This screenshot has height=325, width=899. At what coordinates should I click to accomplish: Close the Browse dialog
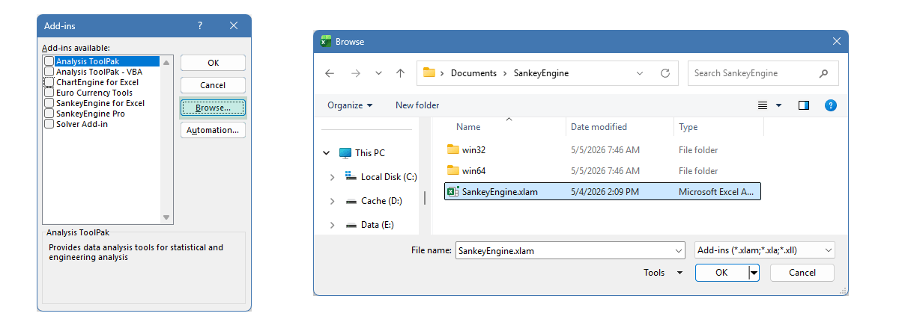click(836, 41)
